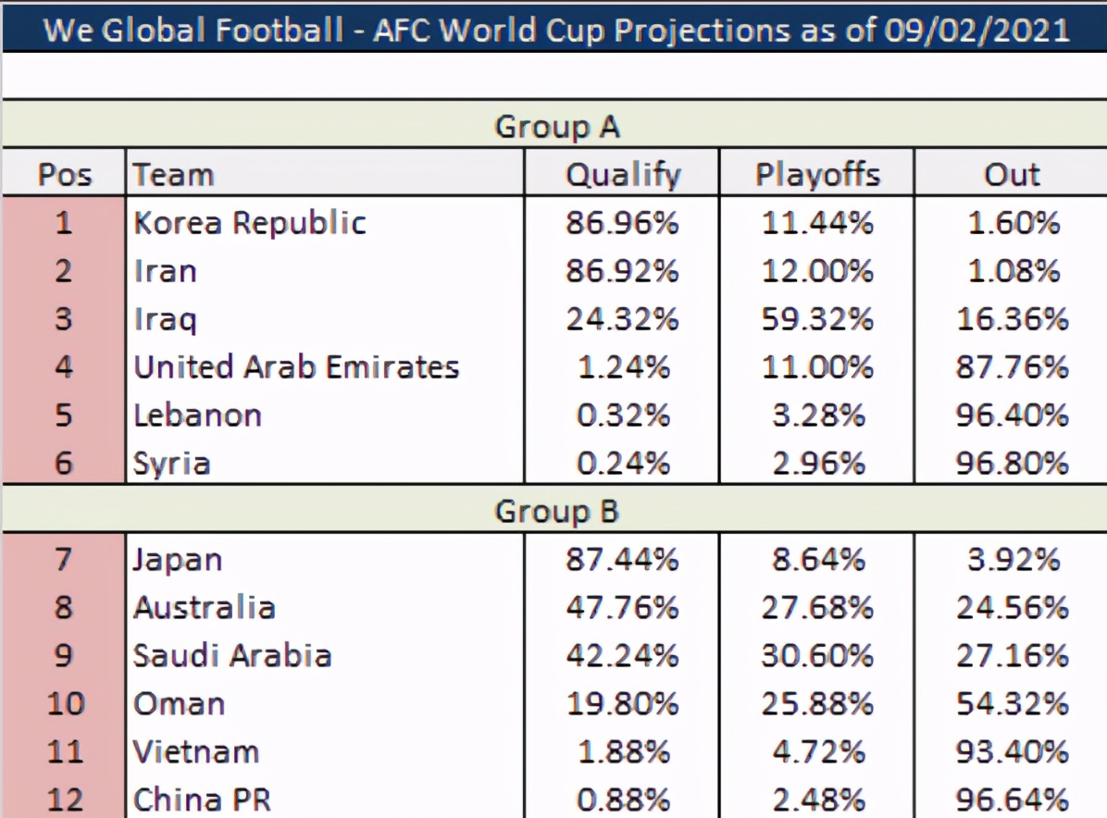Select the Group A header row
Viewport: 1107px width, 818px height.
555,126
